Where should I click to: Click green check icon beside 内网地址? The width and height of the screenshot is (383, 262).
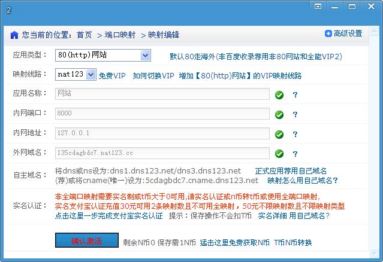[279, 134]
